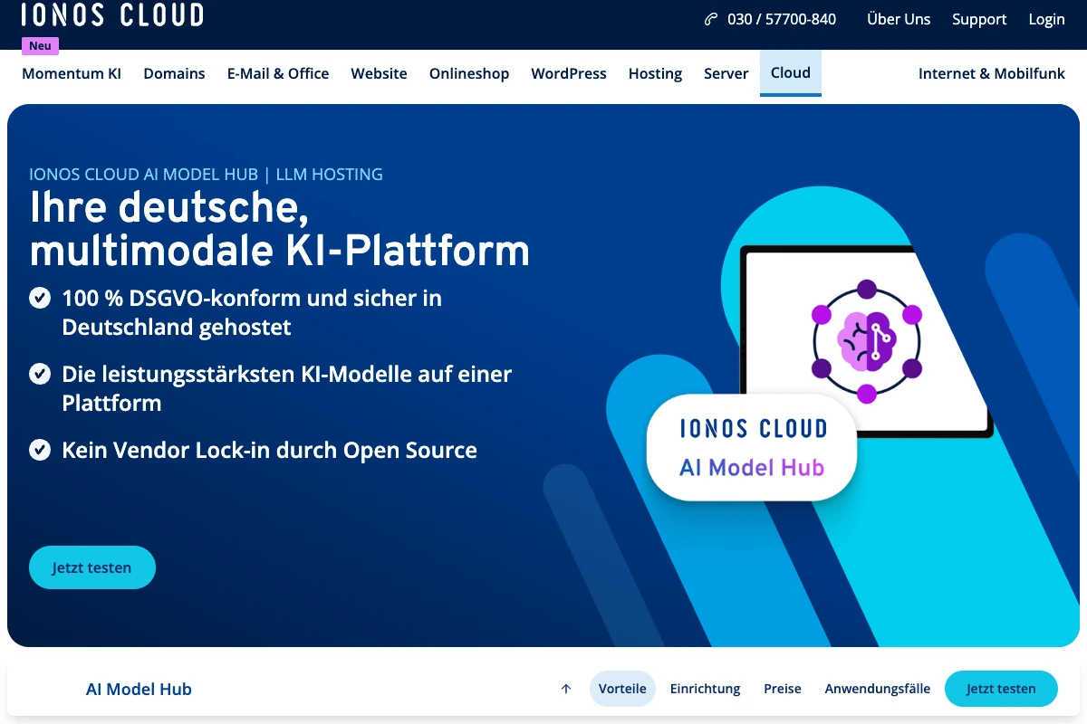
Task: Click IONOS CLOUD AI MODEL HUB | LLM HOSTING text
Action: pyautogui.click(x=206, y=174)
